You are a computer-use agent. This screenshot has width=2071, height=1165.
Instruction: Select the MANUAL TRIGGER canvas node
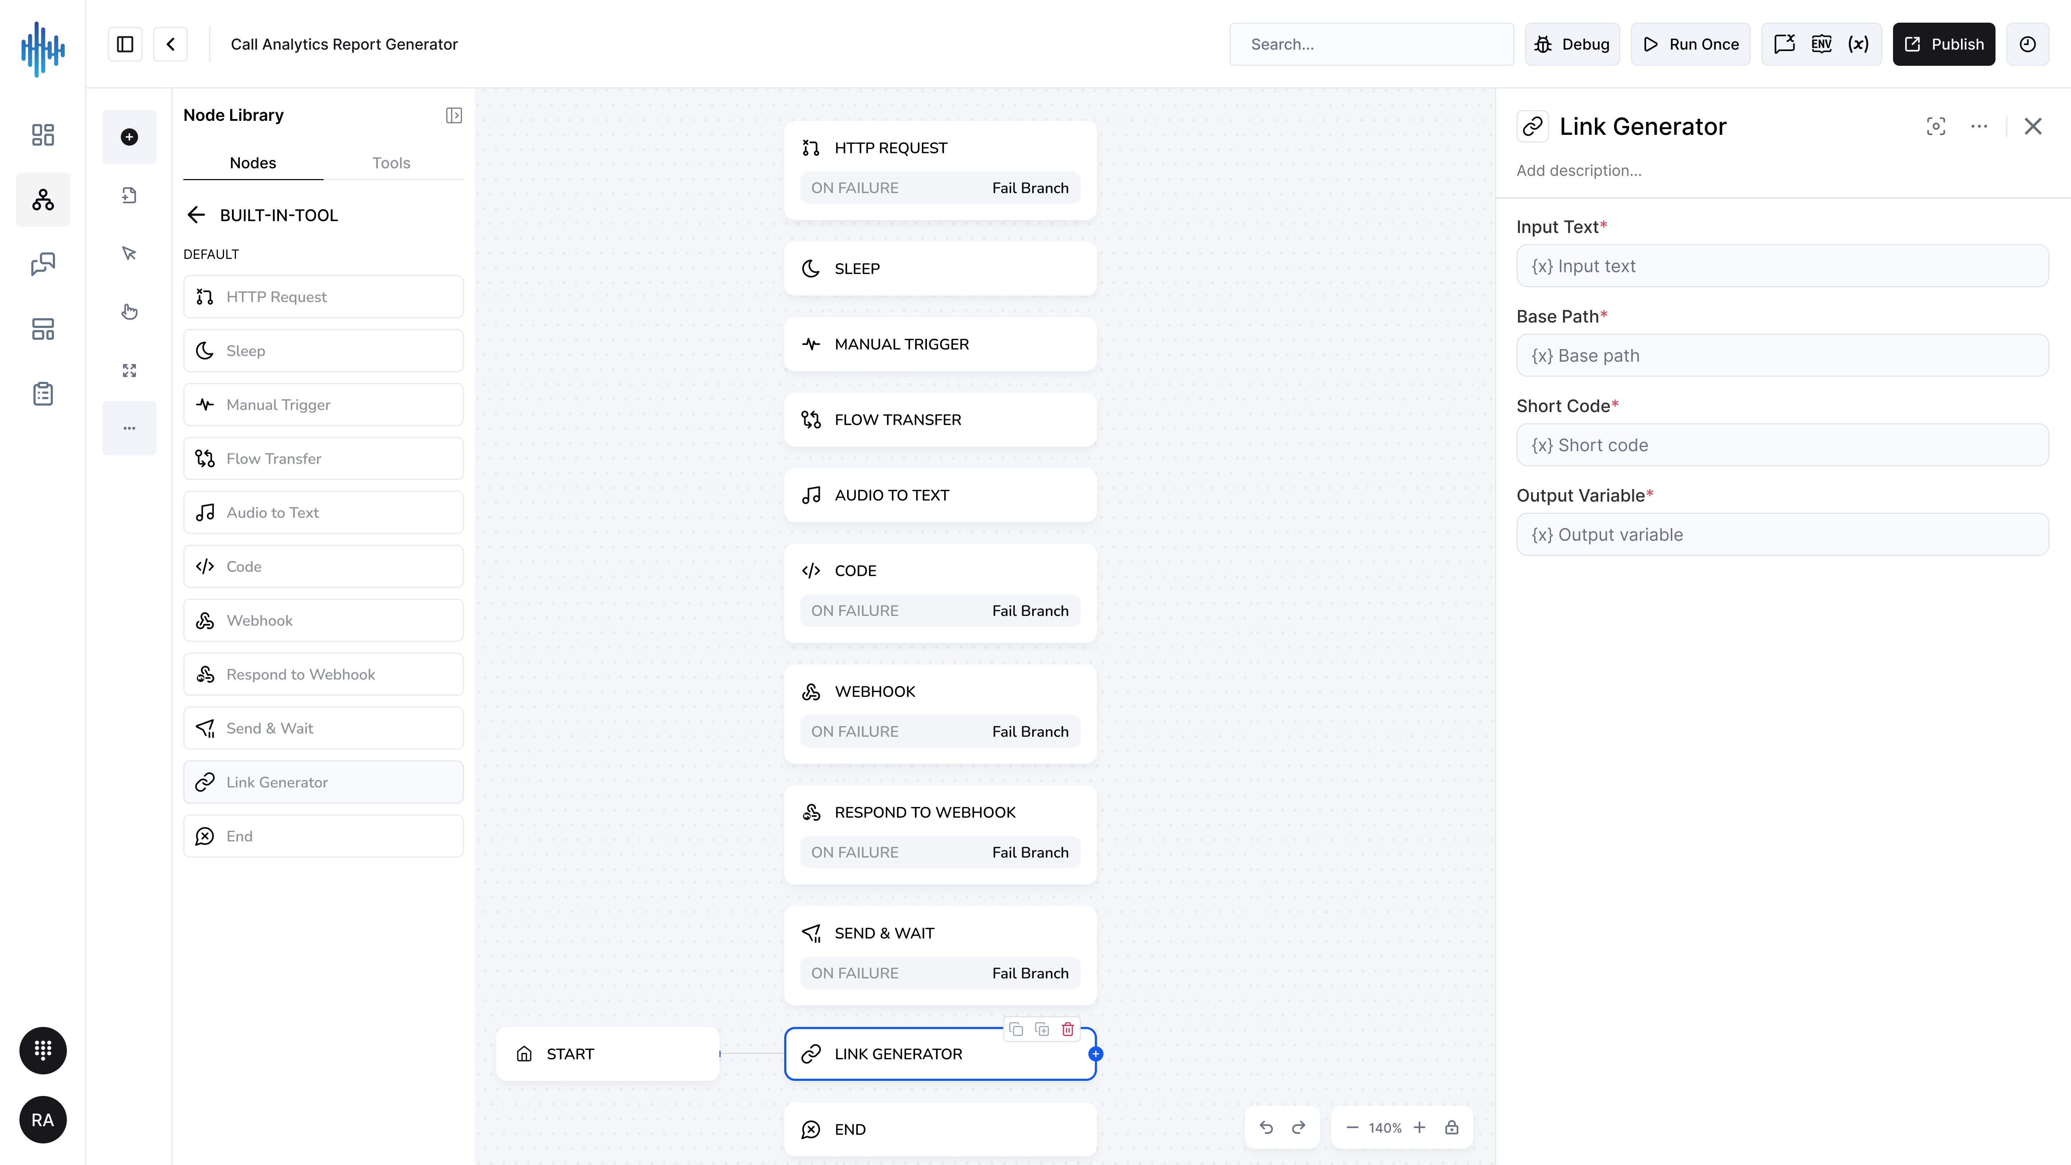point(940,344)
